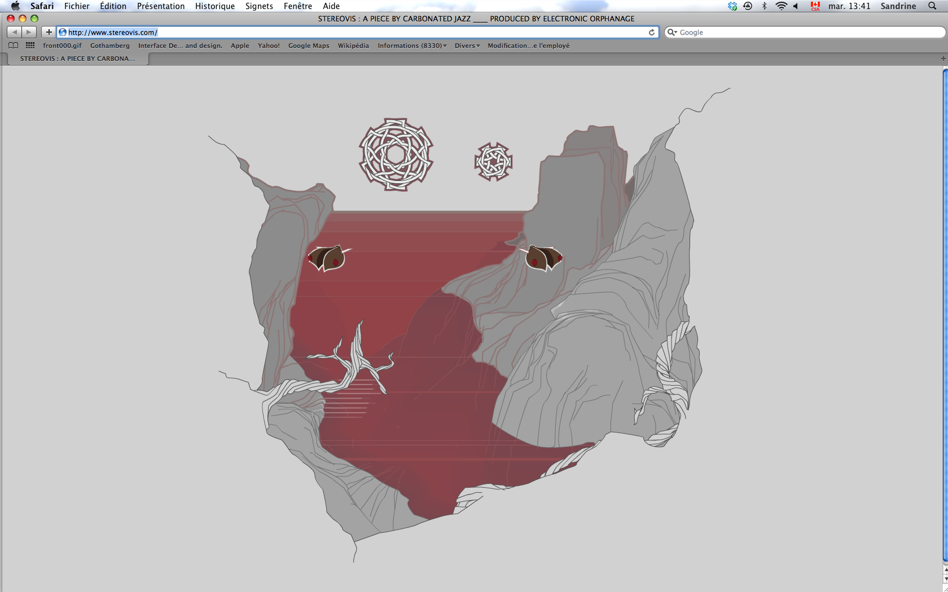Open the Yahoo! bookmark
948x592 pixels.
click(269, 46)
